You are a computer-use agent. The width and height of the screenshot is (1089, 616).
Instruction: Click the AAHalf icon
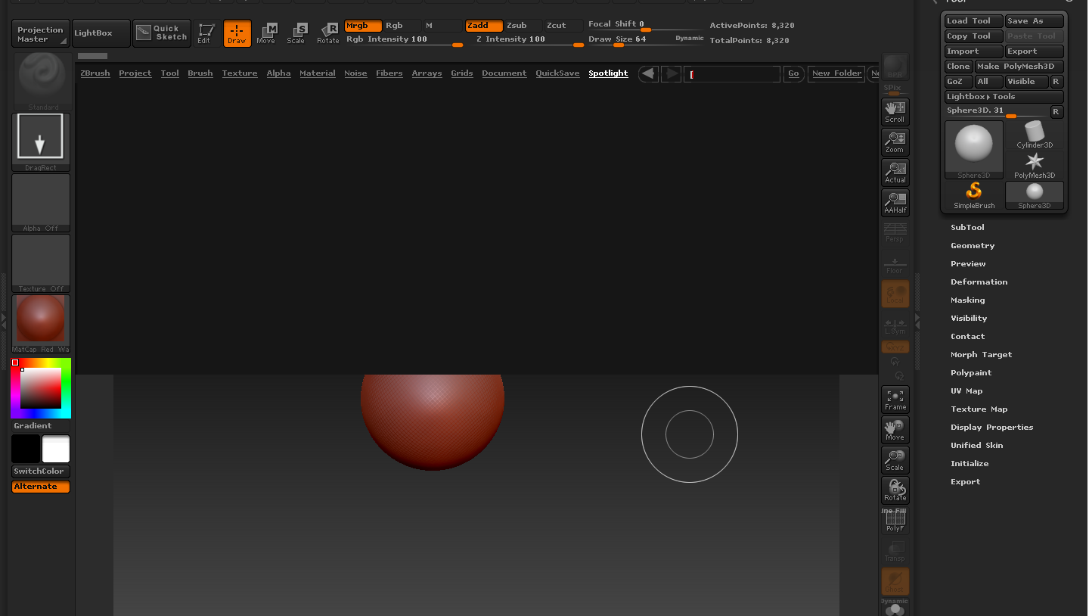[895, 203]
